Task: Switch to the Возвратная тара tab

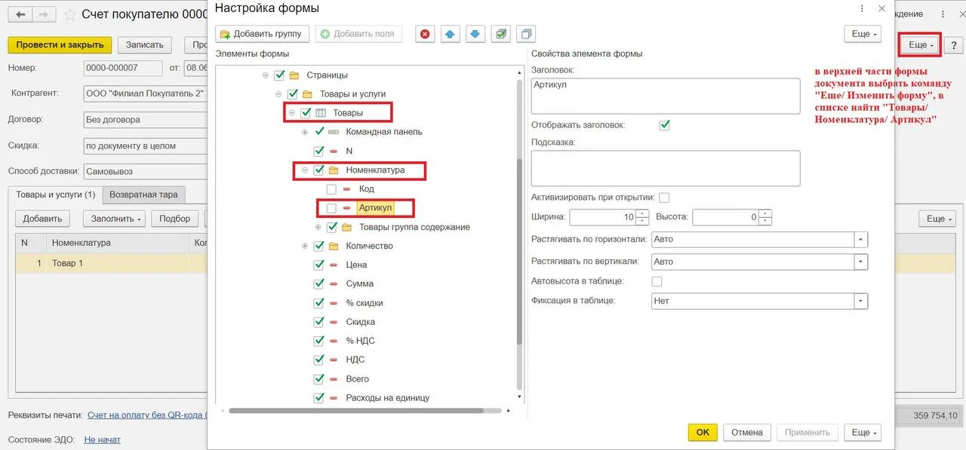Action: click(143, 194)
